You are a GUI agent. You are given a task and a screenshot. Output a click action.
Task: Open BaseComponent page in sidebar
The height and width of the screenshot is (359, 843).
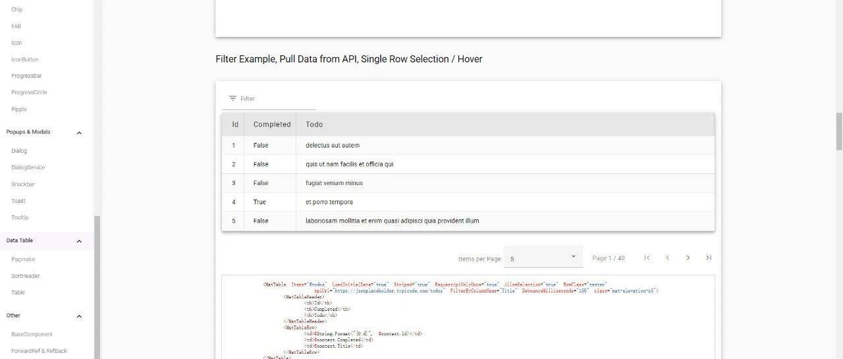coord(32,335)
